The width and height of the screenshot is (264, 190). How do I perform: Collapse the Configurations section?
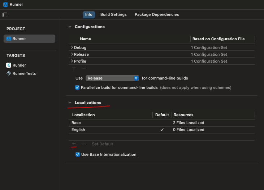coord(70,27)
